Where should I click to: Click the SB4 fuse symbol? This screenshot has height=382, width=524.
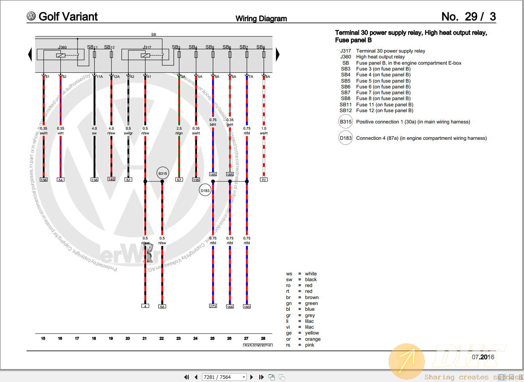[196, 55]
